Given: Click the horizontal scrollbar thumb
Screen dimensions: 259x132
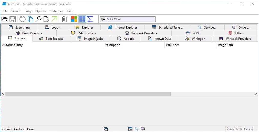Looking at the screenshot, I should tap(88, 94).
